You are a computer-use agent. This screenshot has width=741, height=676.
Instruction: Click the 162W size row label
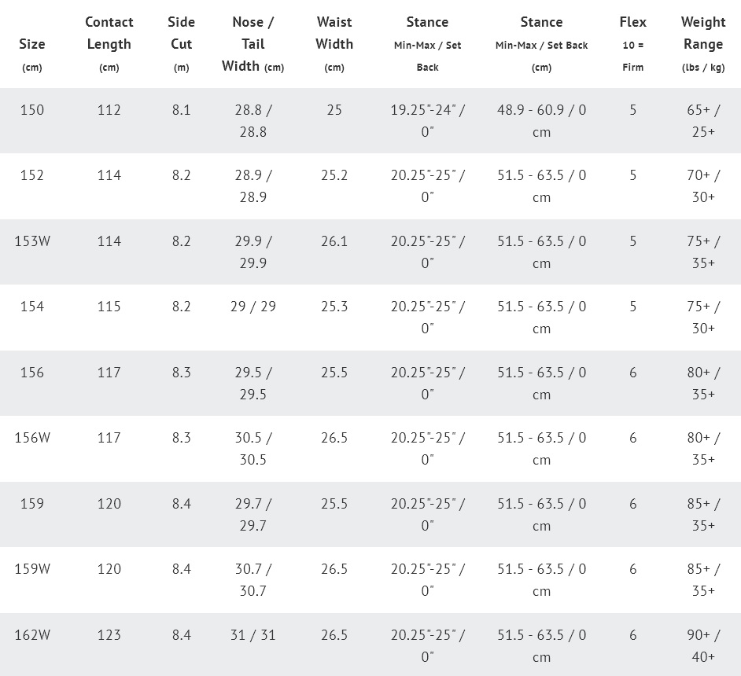pos(32,634)
